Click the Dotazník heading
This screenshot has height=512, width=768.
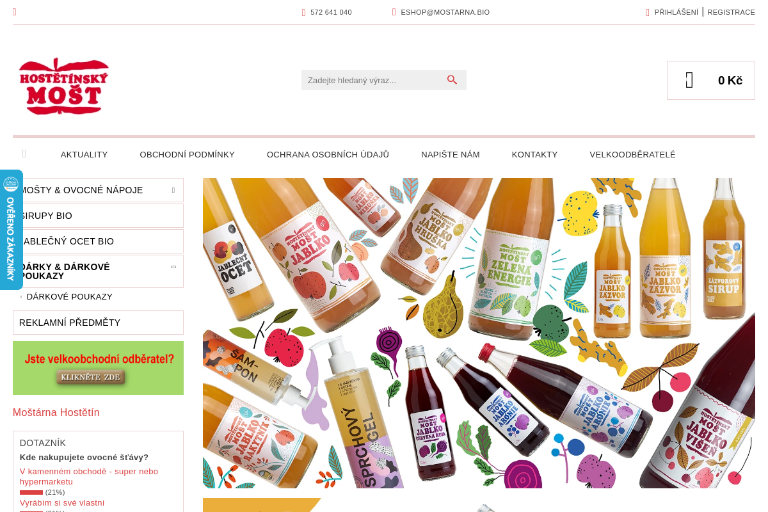(x=43, y=443)
